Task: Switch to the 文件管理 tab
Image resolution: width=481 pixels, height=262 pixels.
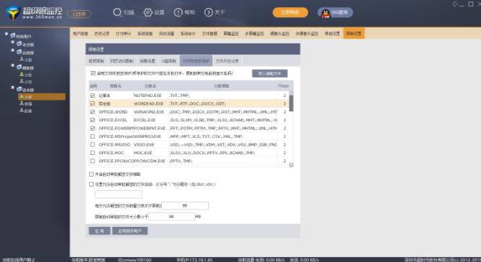Action: (x=210, y=34)
